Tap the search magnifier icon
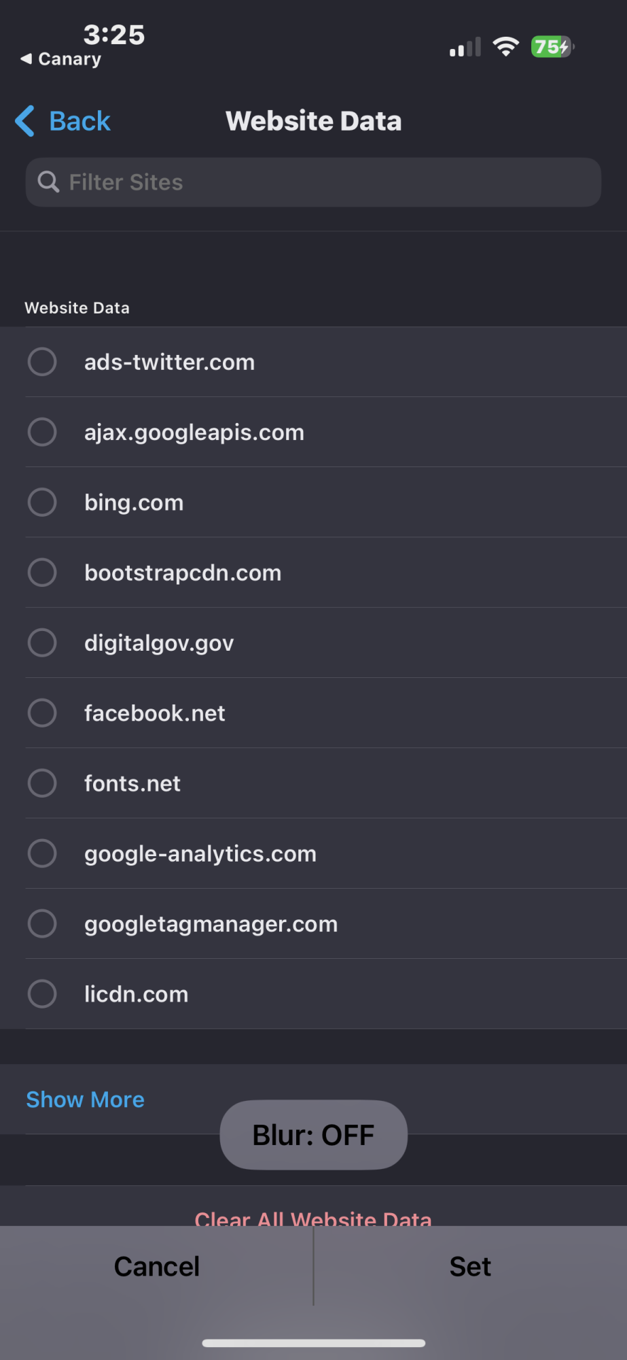 (48, 182)
